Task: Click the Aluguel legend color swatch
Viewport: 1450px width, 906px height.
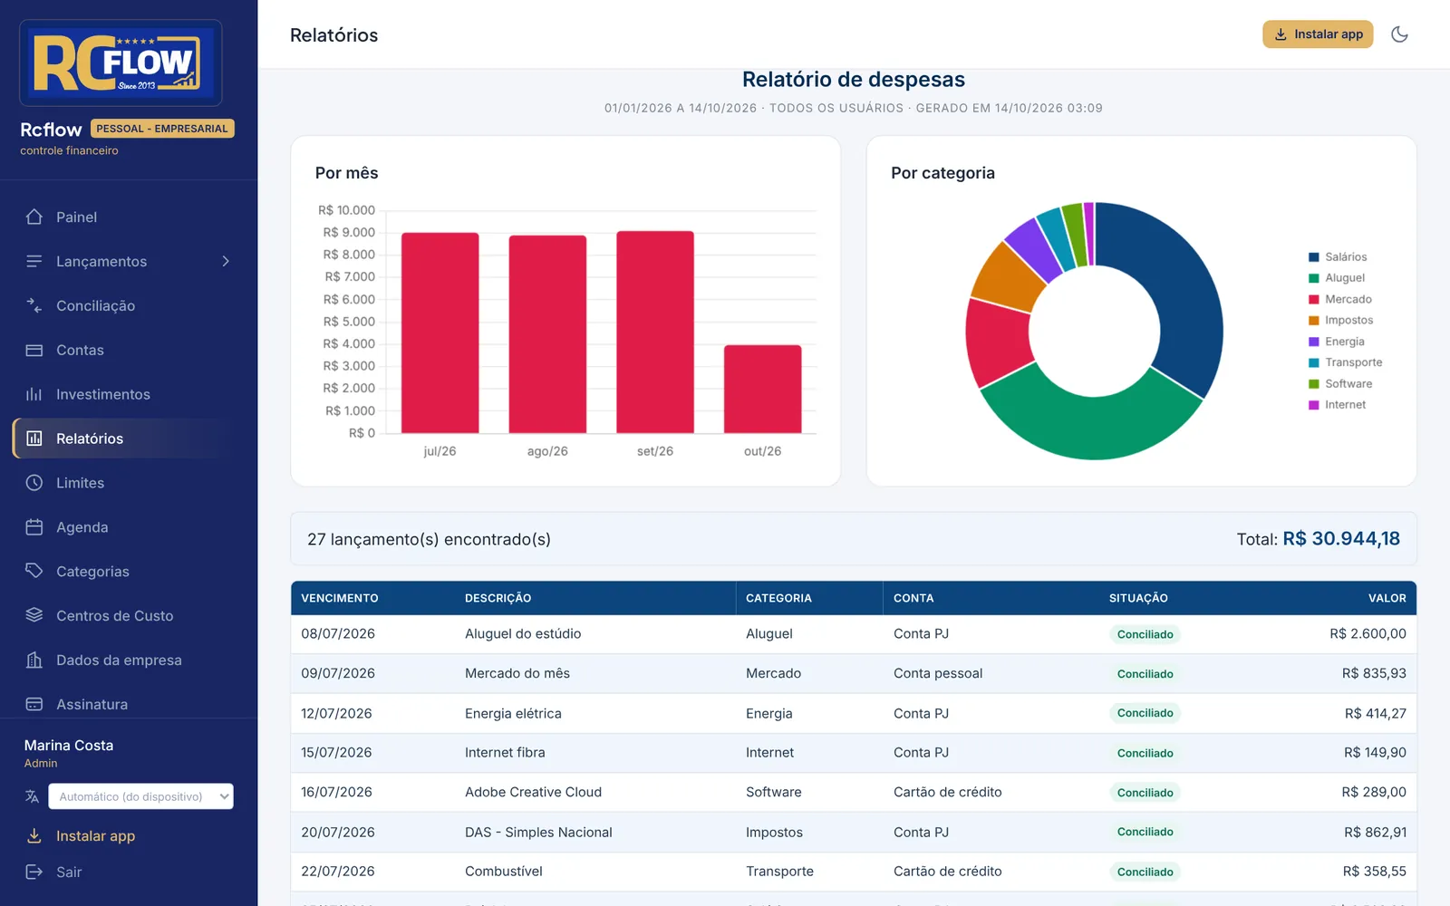Action: coord(1314,278)
